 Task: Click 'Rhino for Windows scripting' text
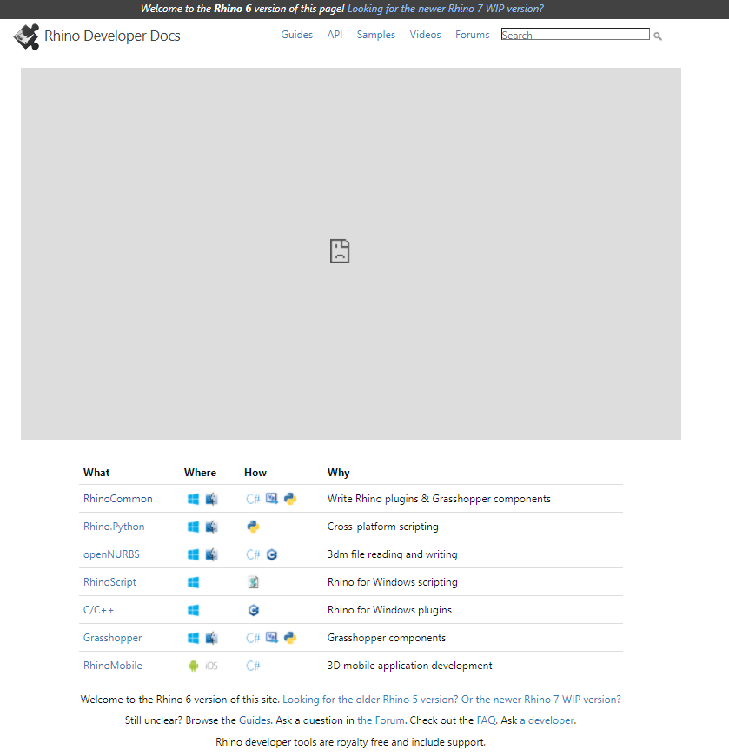tap(393, 582)
